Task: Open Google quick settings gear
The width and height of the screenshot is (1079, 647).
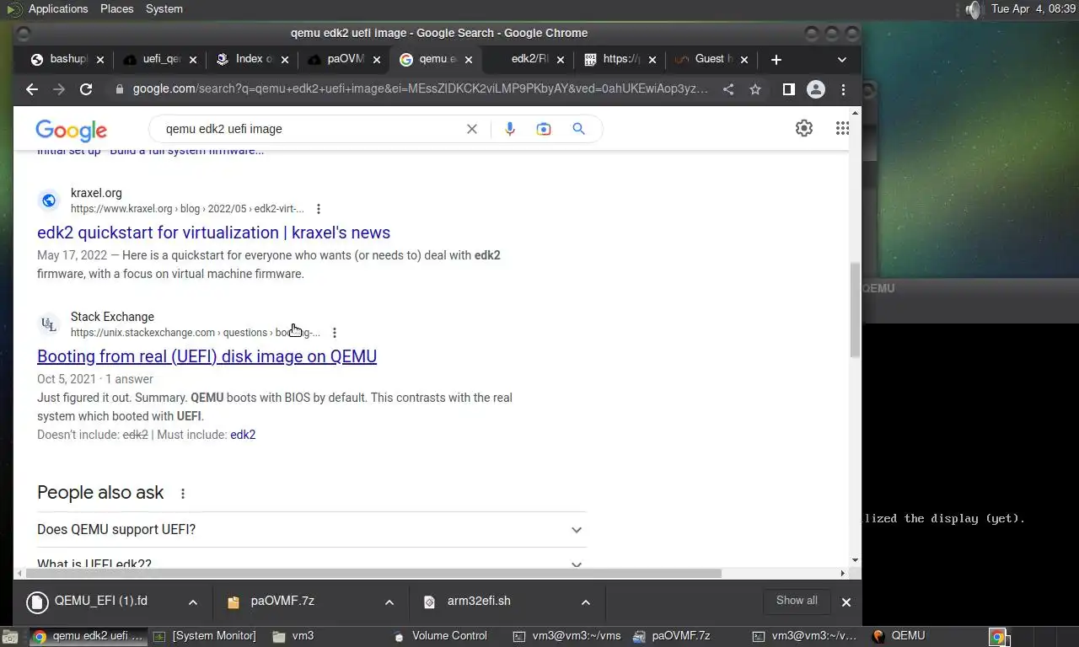Action: click(x=804, y=128)
